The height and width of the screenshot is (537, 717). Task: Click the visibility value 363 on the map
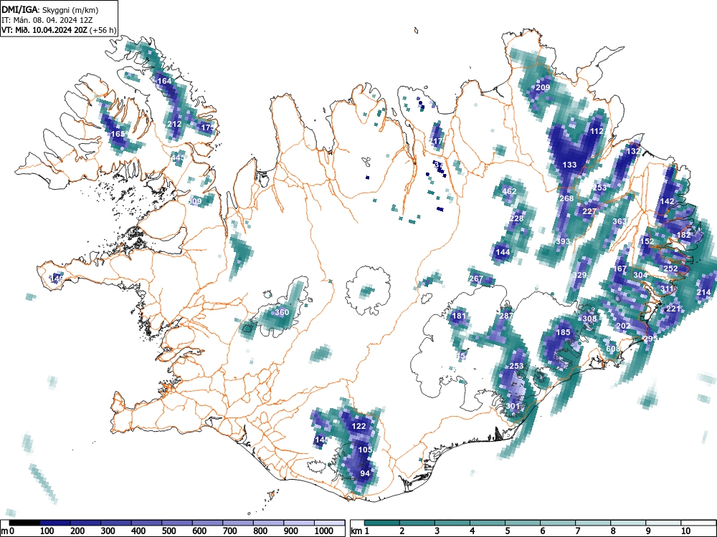(619, 221)
